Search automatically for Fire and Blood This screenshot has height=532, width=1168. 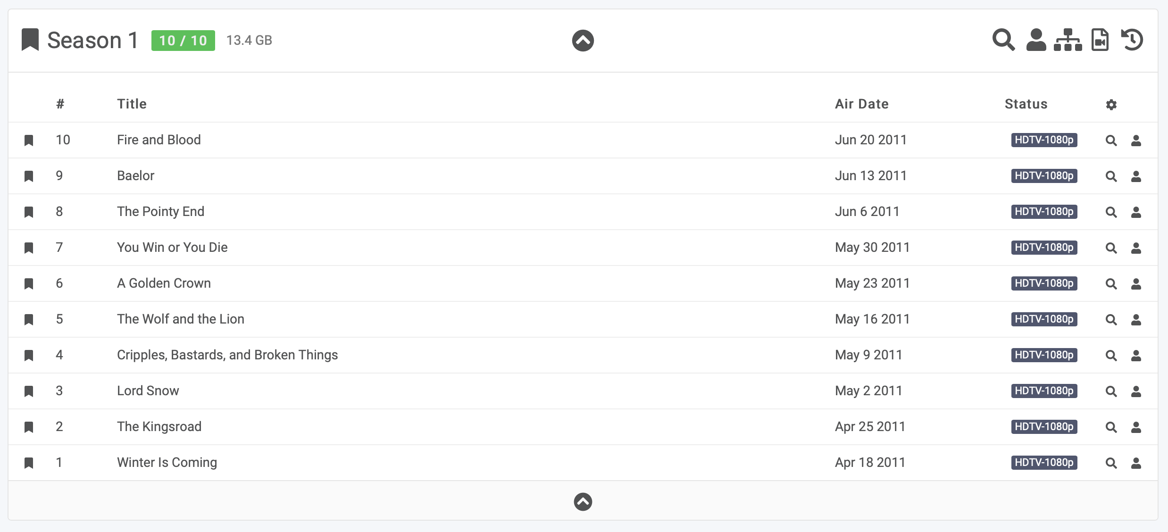click(1111, 141)
